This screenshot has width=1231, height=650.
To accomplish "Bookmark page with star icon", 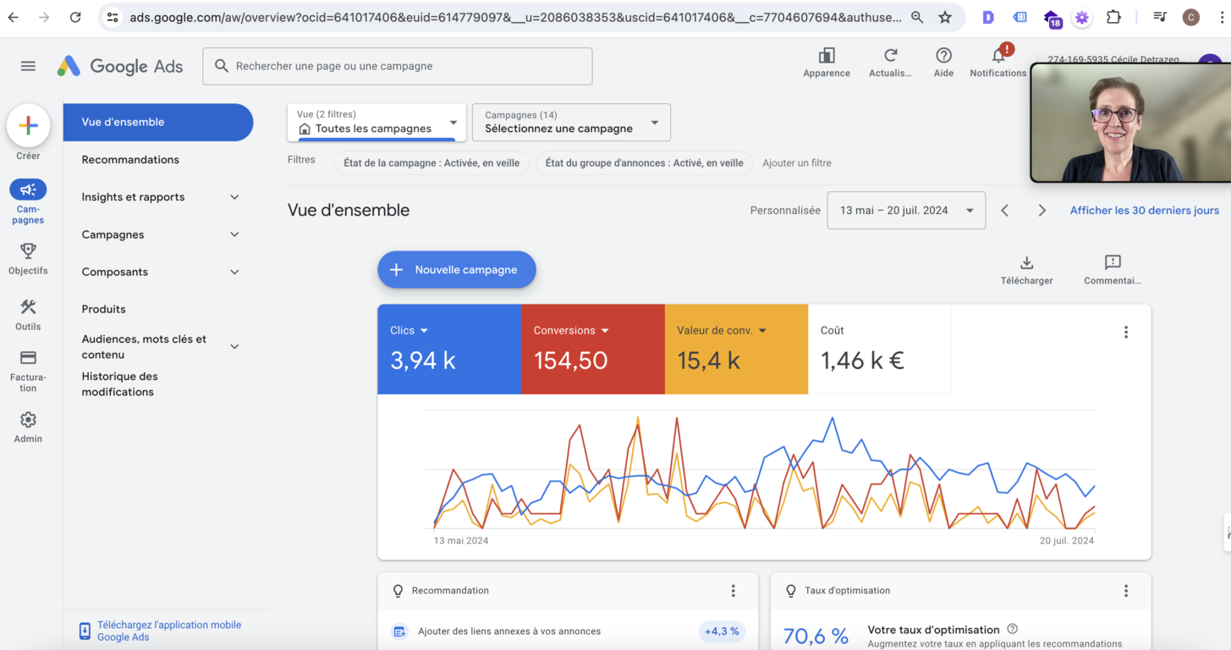I will 945,17.
